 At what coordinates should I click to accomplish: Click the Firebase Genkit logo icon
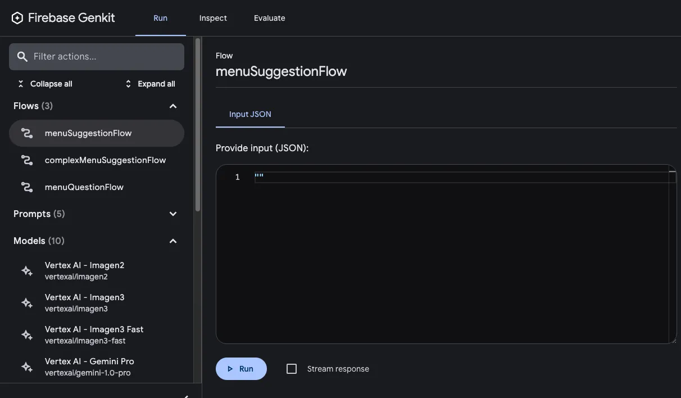(17, 18)
